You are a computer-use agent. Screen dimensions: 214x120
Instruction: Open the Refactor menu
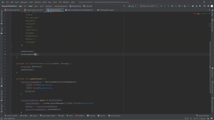38,2
